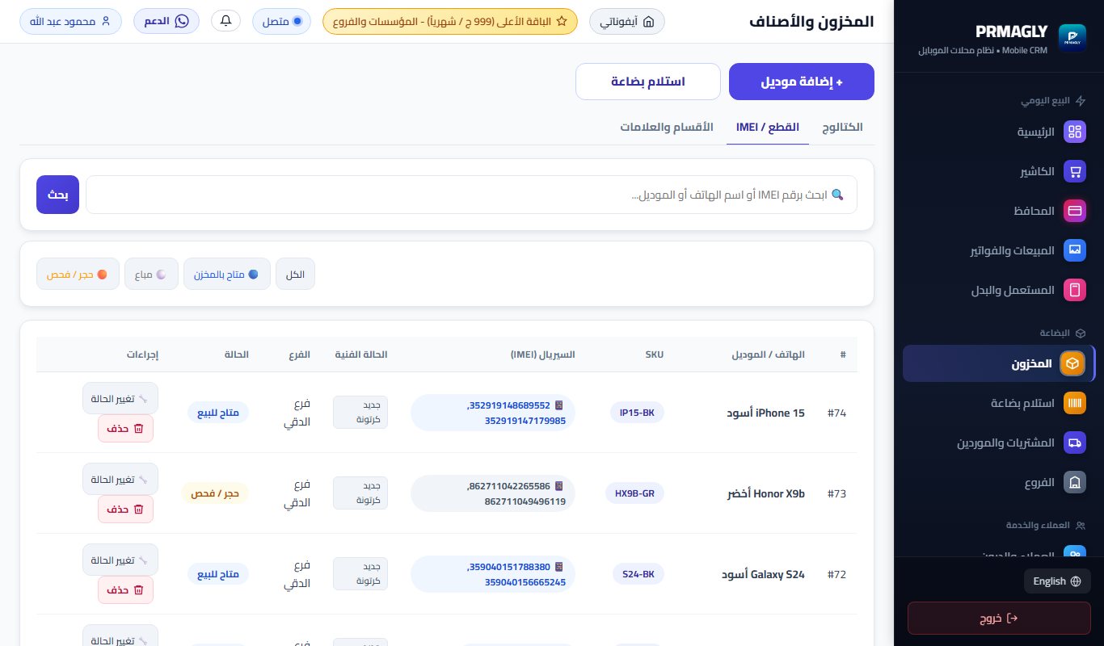
Task: Toggle the متصل connection status pill
Action: [x=281, y=21]
